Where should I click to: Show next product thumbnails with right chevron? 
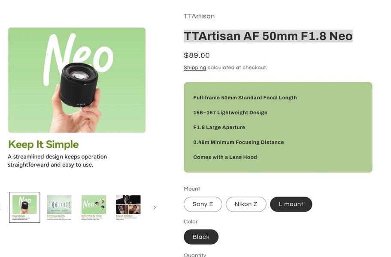click(155, 207)
